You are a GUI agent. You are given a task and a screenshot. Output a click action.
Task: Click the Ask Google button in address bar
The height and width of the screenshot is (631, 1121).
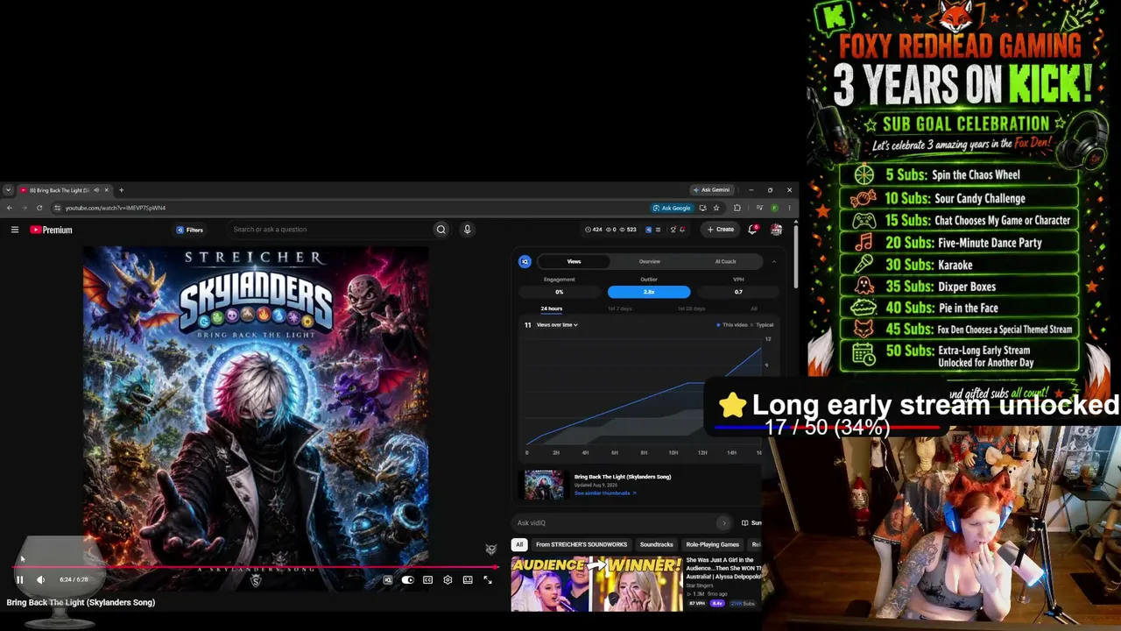pos(672,208)
